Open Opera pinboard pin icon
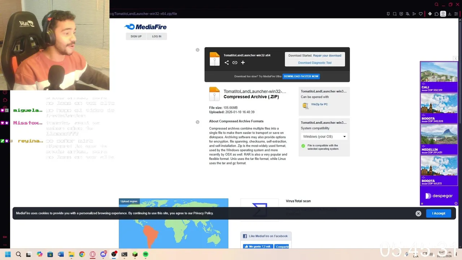Image resolution: width=462 pixels, height=260 pixels. point(388,14)
